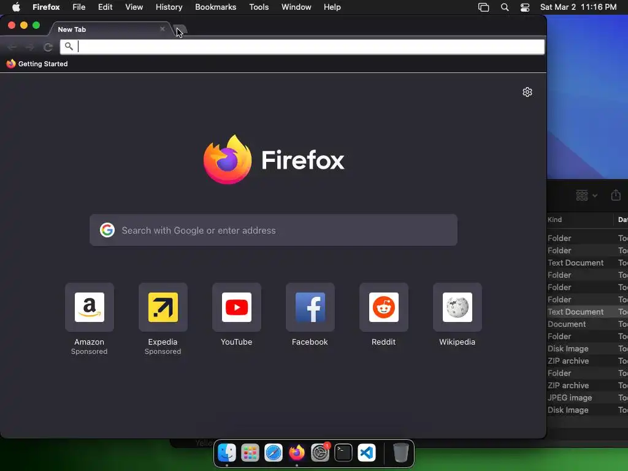Screen dimensions: 628x471
Task: Open the File menu
Action: coord(79,7)
